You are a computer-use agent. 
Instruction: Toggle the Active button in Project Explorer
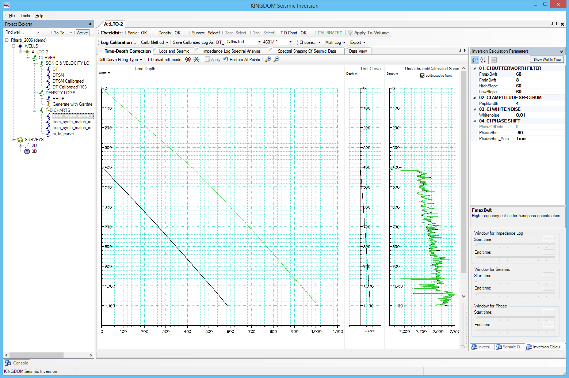click(82, 33)
